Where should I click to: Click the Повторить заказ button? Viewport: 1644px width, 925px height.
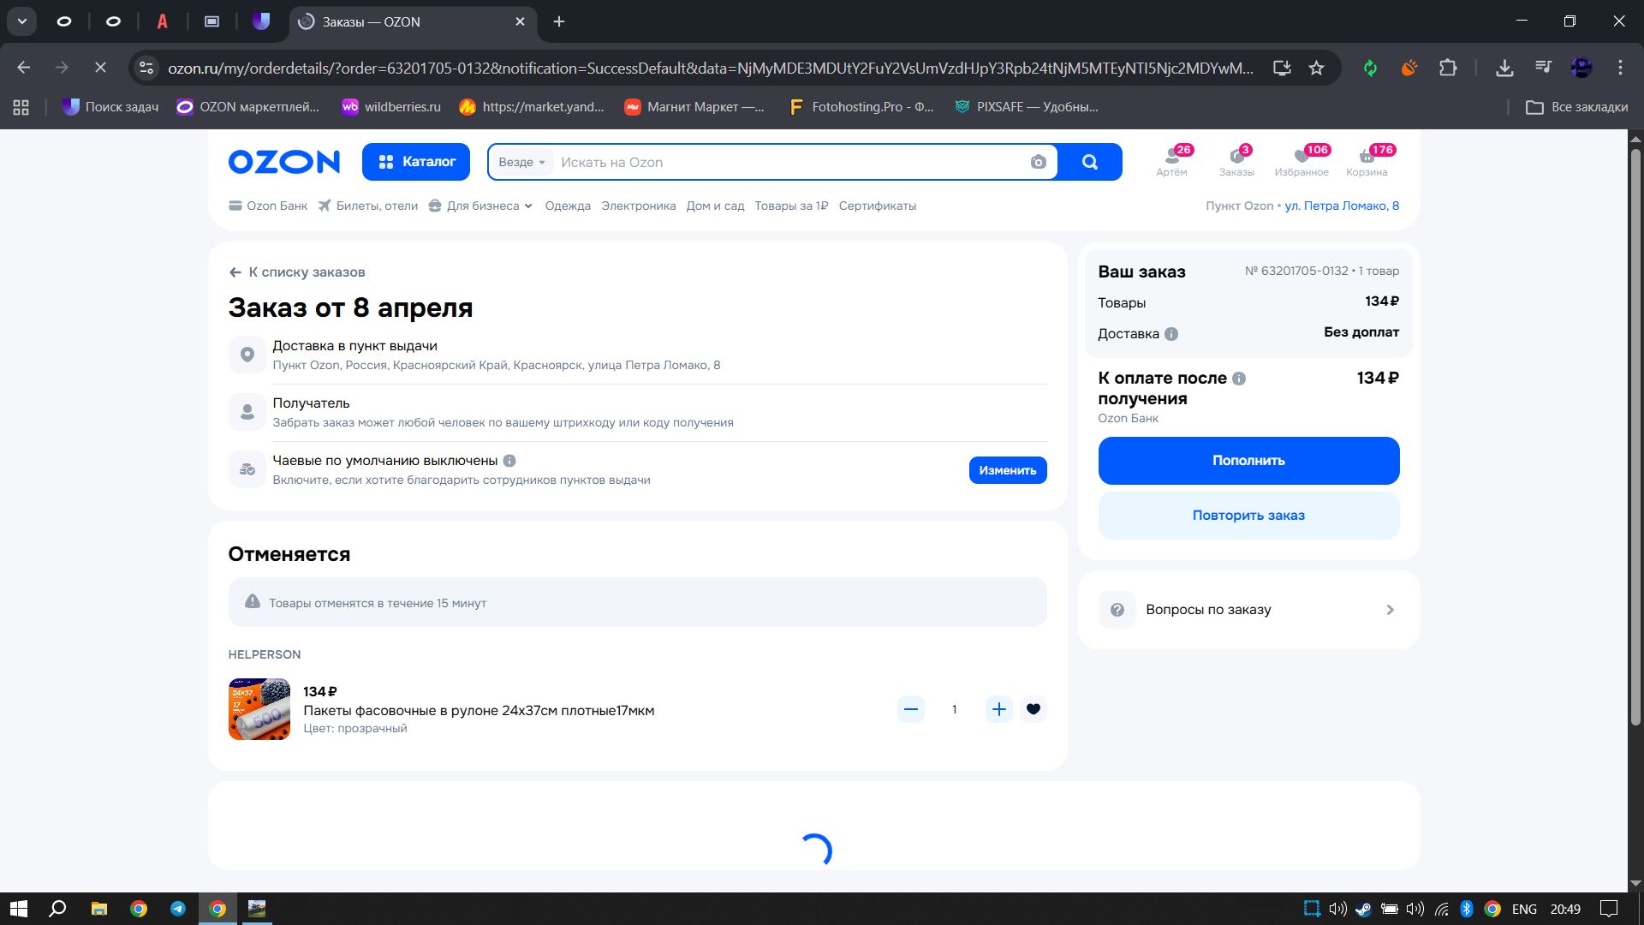[x=1248, y=516]
